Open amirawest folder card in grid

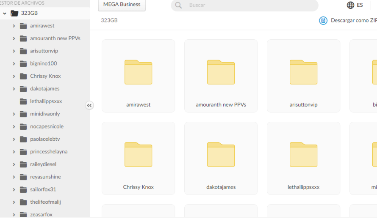tap(138, 76)
